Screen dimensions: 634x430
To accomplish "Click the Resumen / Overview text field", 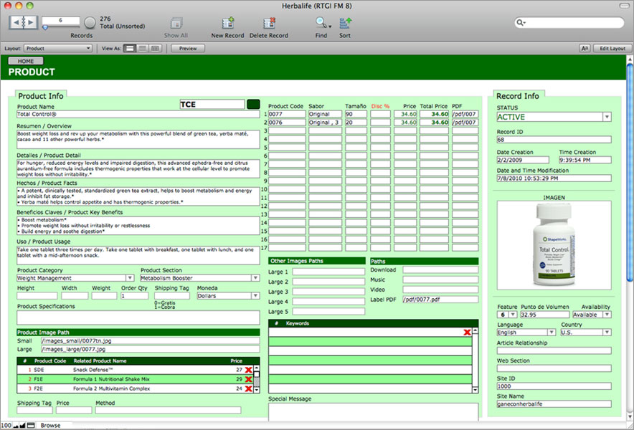I will 138,139.
